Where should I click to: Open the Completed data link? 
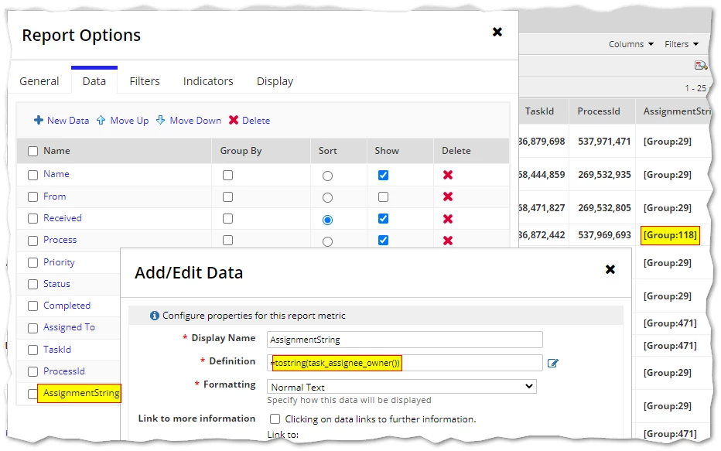pos(67,306)
